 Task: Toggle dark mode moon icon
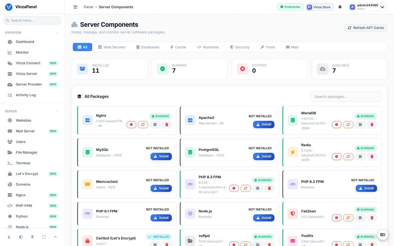9,237
